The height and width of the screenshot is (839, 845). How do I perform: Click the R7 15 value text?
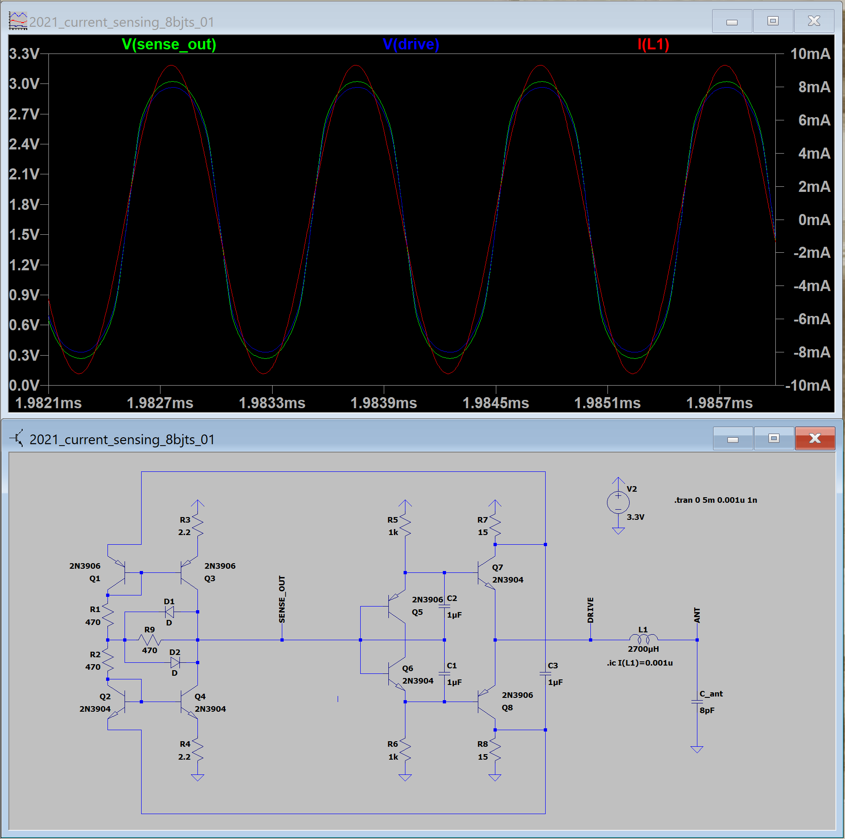[482, 532]
